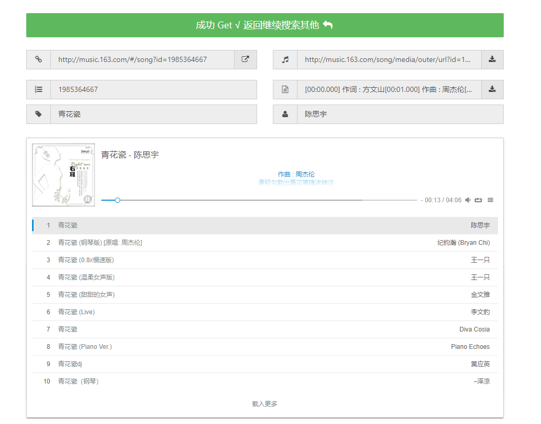The image size is (541, 424).
Task: Pause playback on album cover
Action: click(x=88, y=199)
